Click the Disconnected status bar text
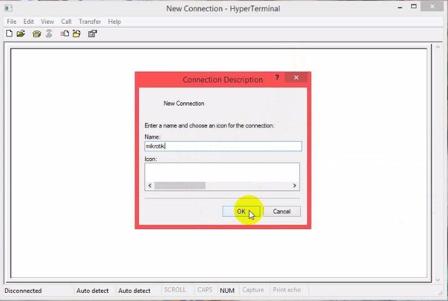This screenshot has height=301, width=448. pos(23,291)
